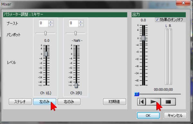Decrease Ch 2 boost with down arrow
The width and height of the screenshot is (193, 124).
click(x=81, y=25)
